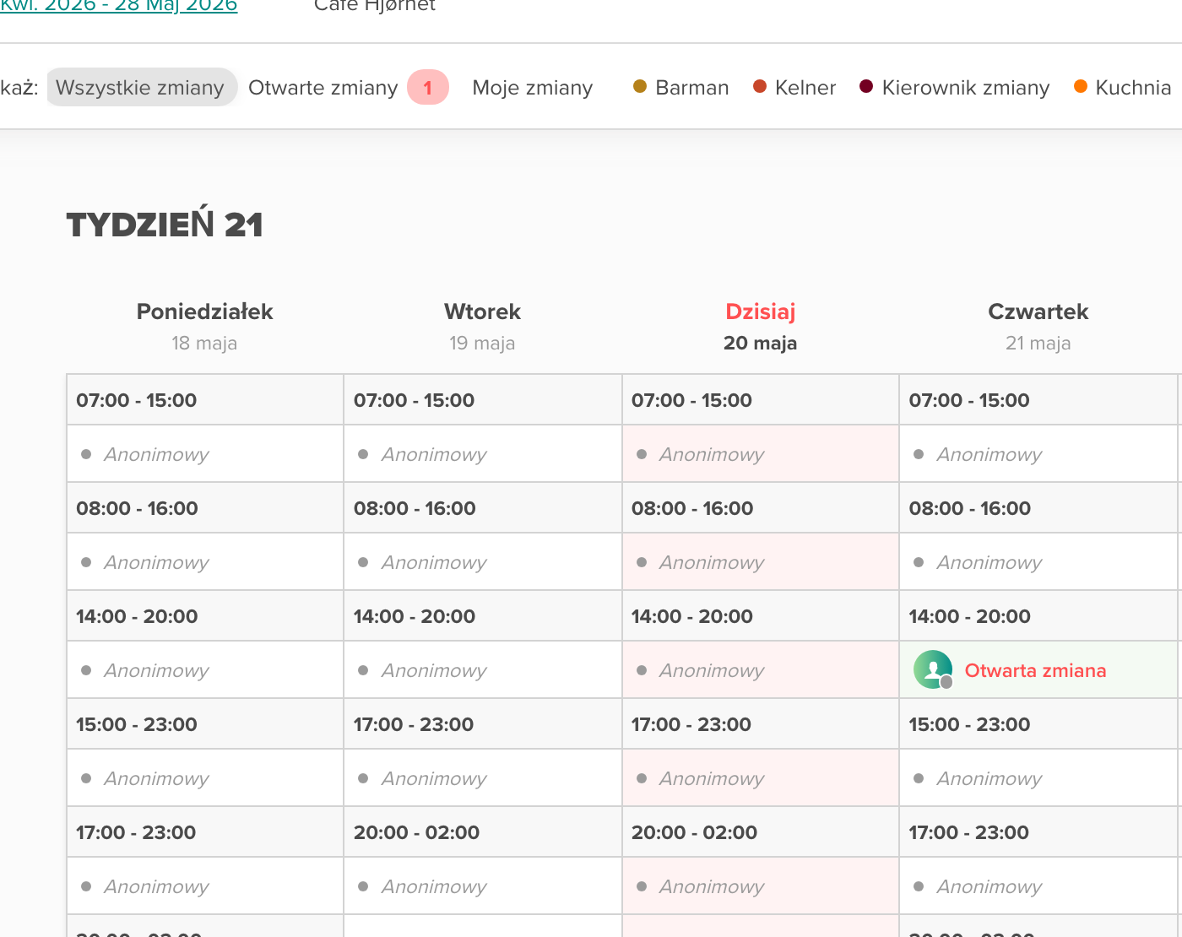This screenshot has height=937, width=1182.
Task: Filter by the Kuchnia role
Action: pos(1123,88)
